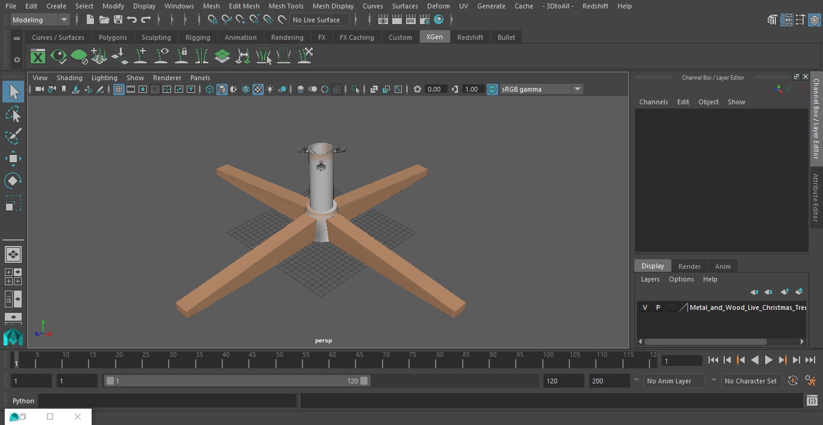Click create layer from selected icon
Viewport: 823px width, 425px height.
(x=799, y=292)
